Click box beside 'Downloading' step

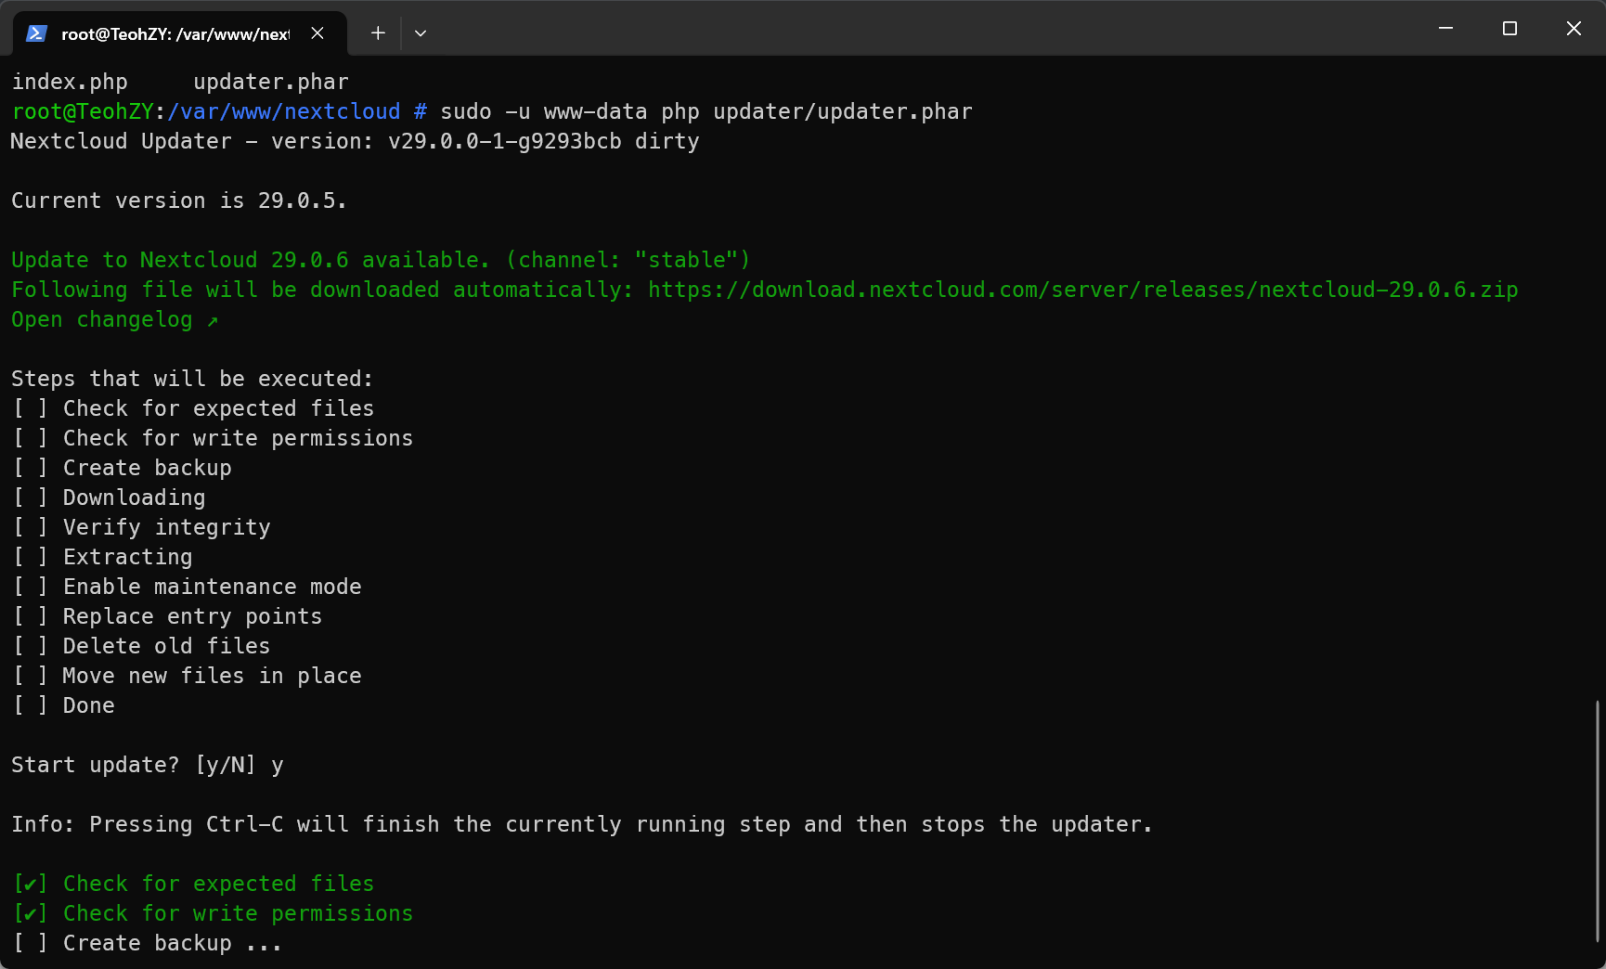coord(31,497)
